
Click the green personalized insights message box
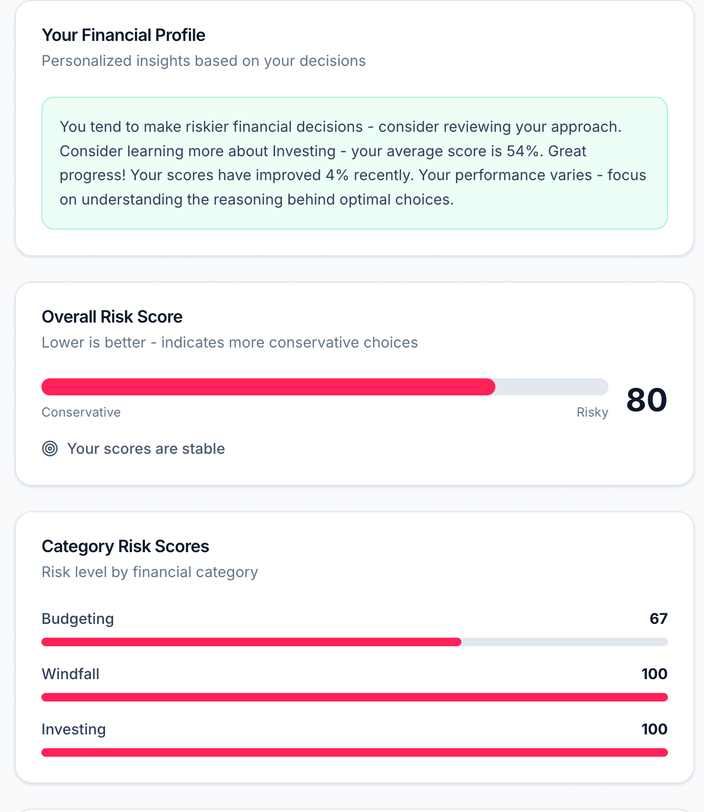354,163
